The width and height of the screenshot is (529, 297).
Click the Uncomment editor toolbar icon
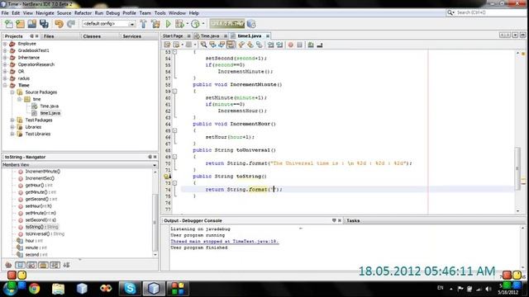(x=320, y=45)
